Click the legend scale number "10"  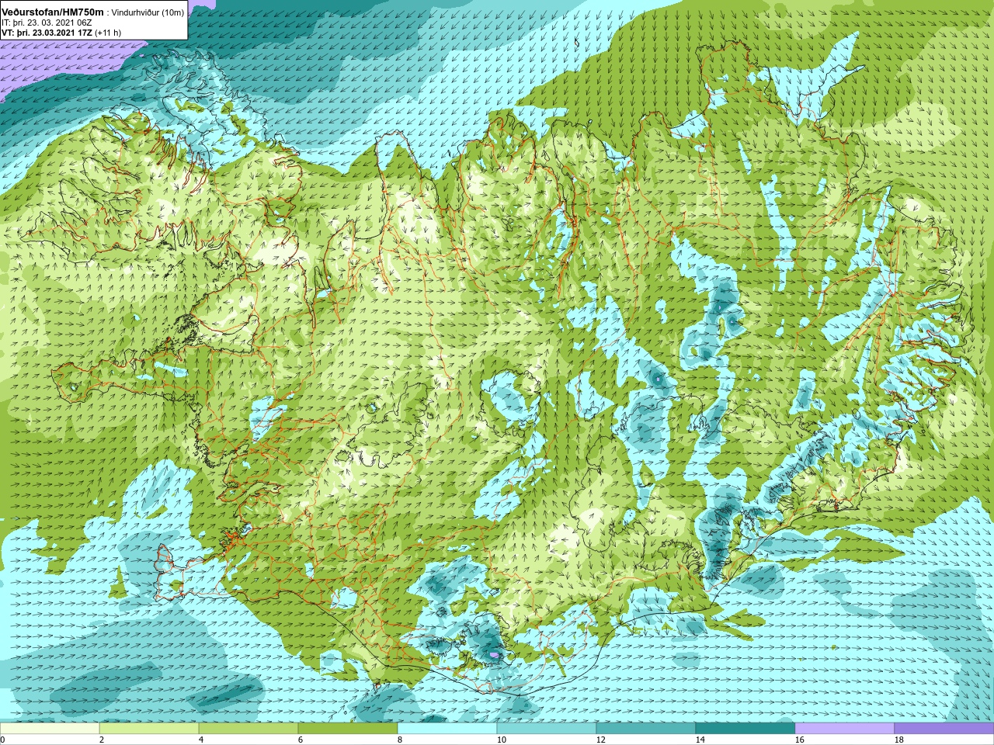click(501, 740)
